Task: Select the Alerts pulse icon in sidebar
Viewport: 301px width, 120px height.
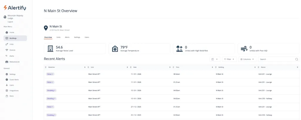Action: click(x=7, y=56)
